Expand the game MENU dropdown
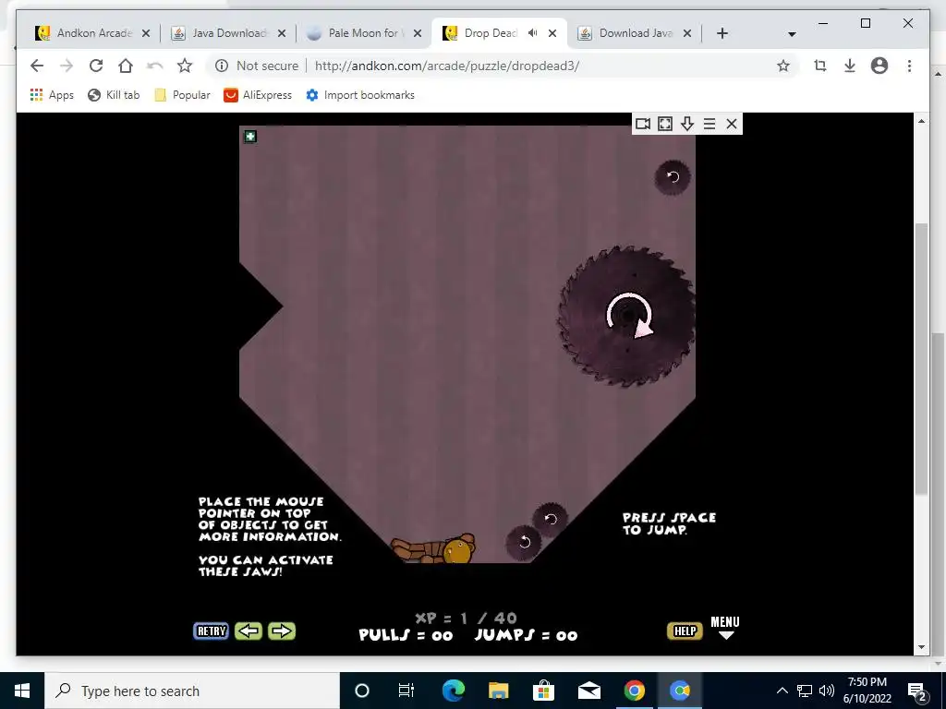 (725, 627)
